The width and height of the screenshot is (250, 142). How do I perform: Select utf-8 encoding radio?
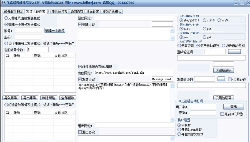(209, 20)
